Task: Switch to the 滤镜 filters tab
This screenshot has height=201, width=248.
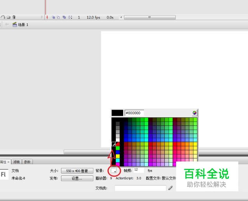Action: [x=16, y=162]
